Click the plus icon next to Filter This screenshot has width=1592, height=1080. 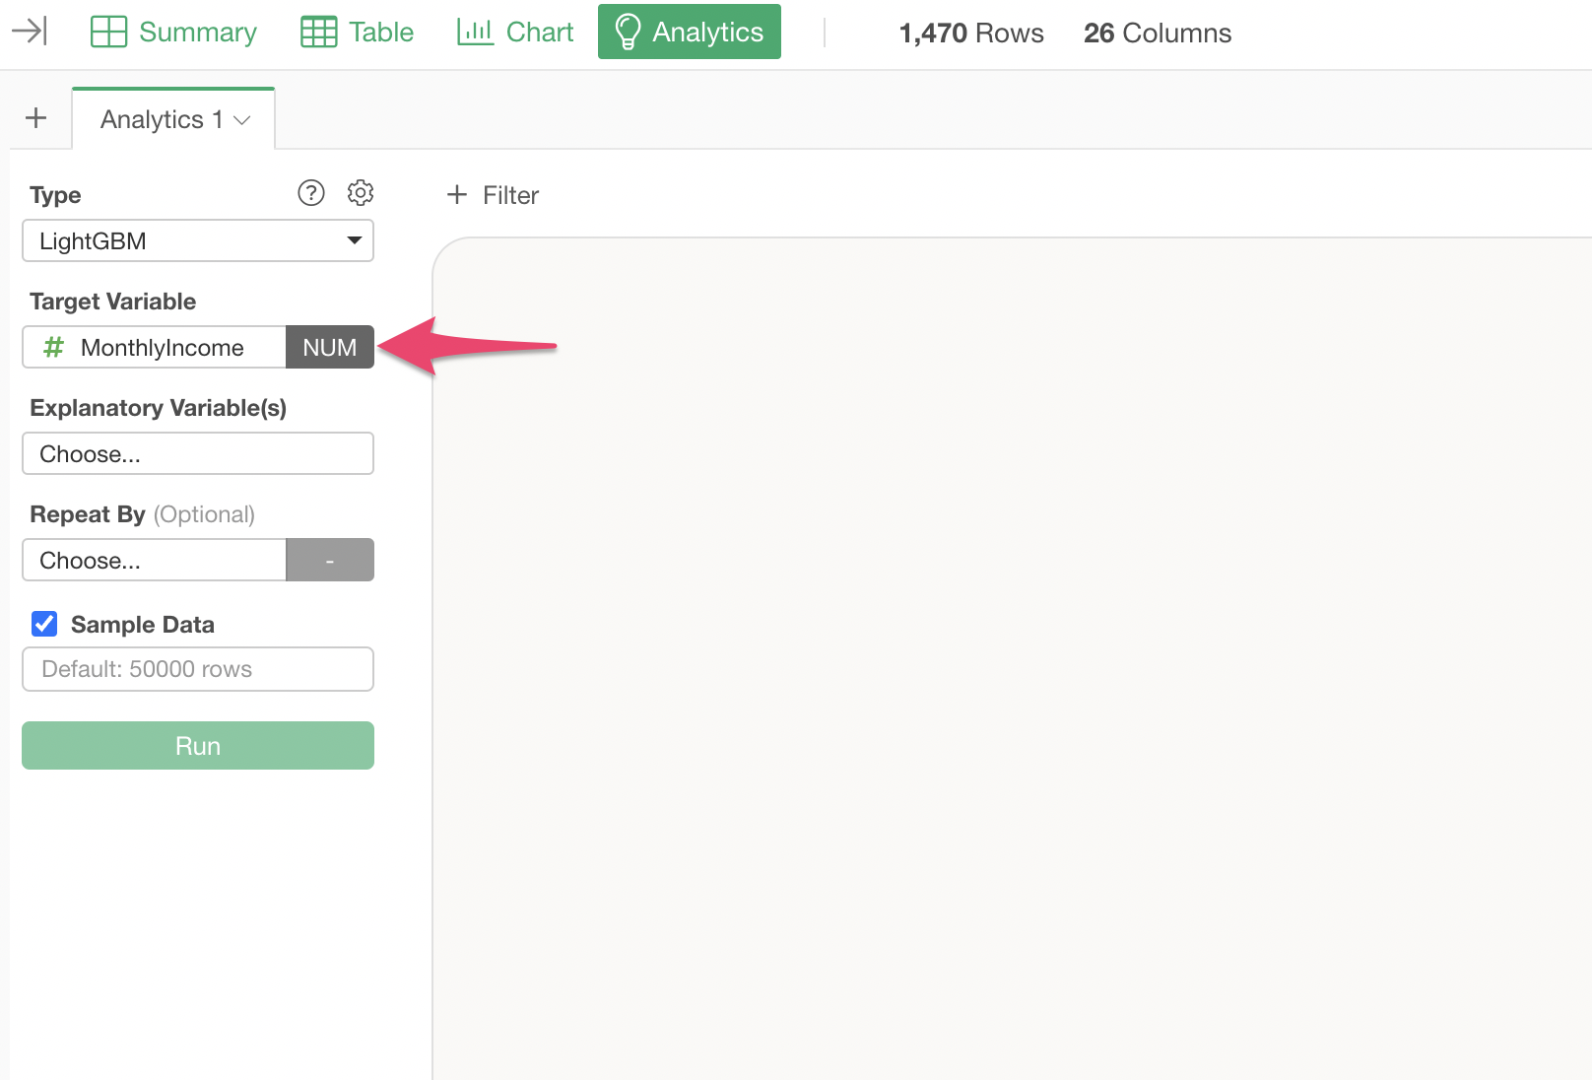[x=457, y=195]
